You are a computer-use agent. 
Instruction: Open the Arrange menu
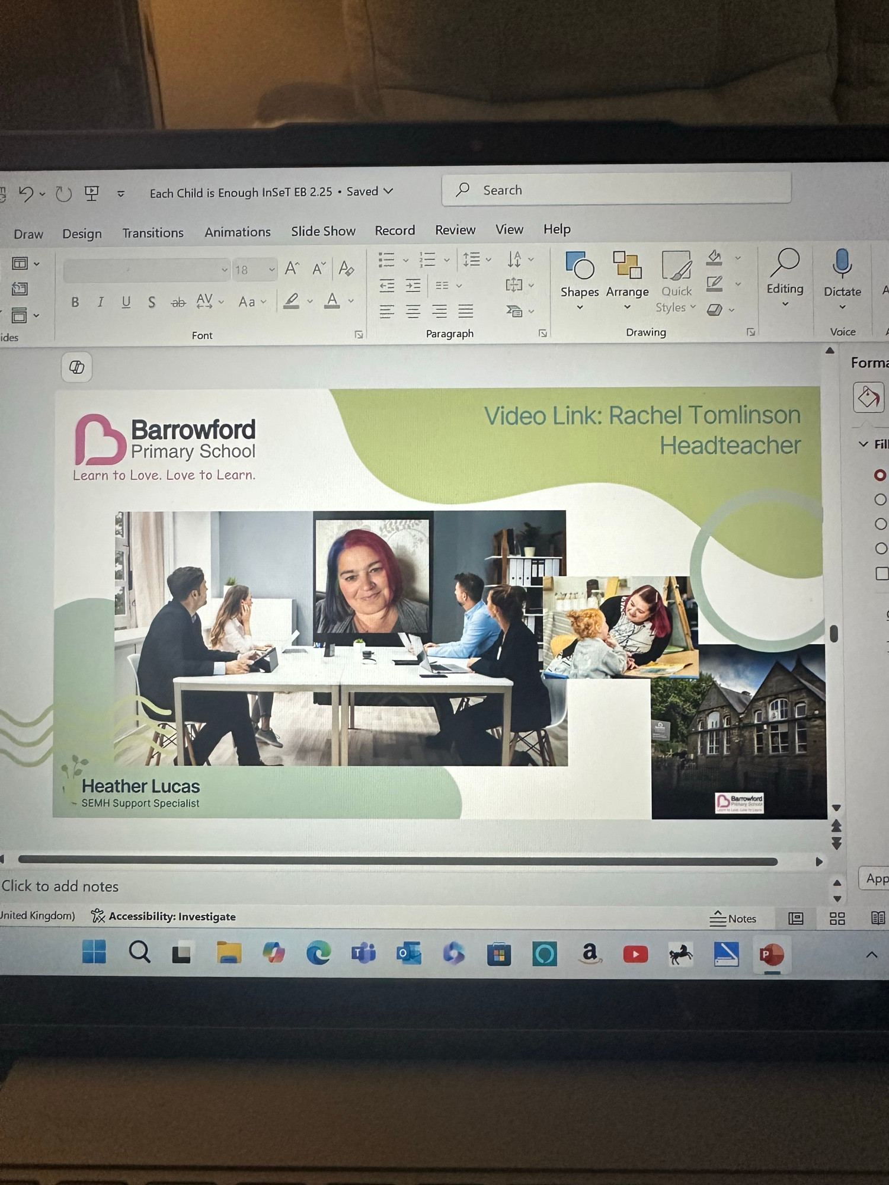tap(627, 280)
